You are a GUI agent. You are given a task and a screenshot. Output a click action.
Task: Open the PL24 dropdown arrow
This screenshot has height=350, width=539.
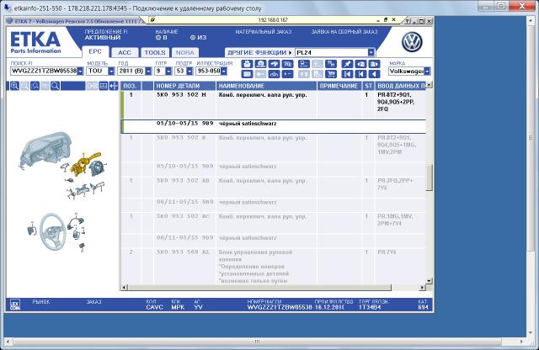[371, 52]
